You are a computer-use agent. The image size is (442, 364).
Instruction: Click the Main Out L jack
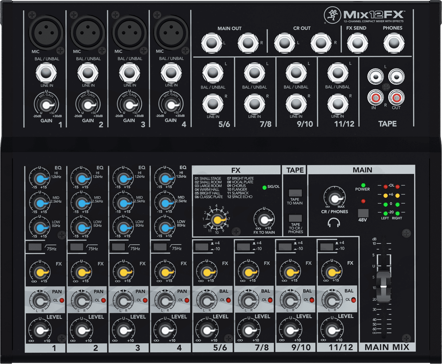211,43
